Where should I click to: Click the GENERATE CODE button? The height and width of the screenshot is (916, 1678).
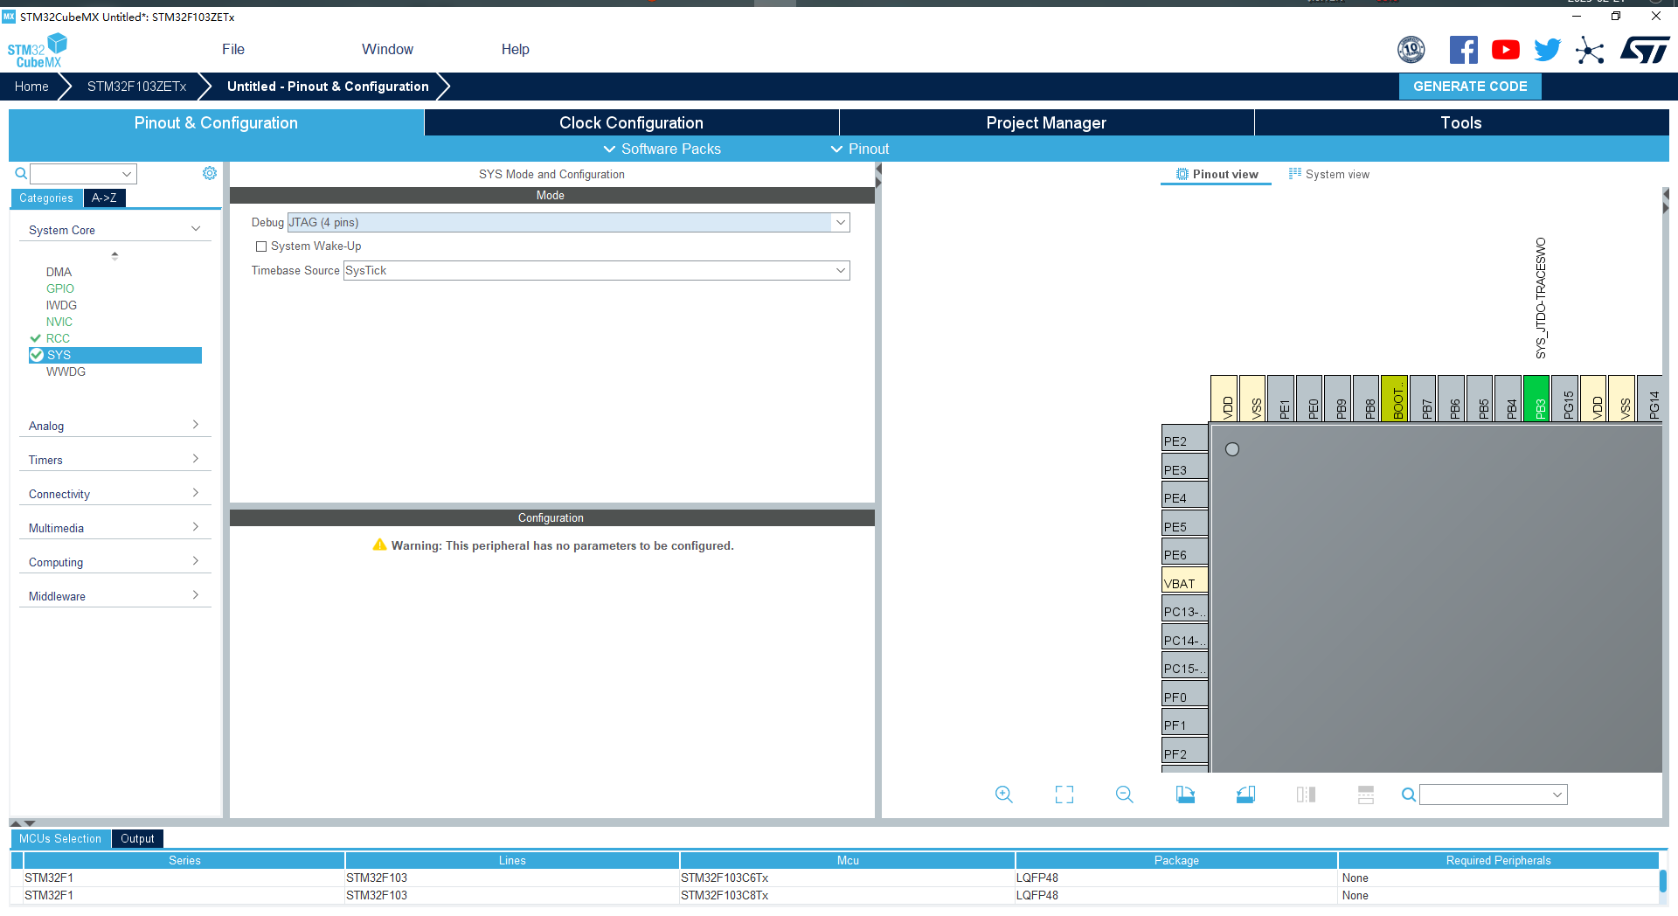pyautogui.click(x=1470, y=86)
